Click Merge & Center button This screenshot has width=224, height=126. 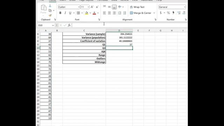coord(140,13)
